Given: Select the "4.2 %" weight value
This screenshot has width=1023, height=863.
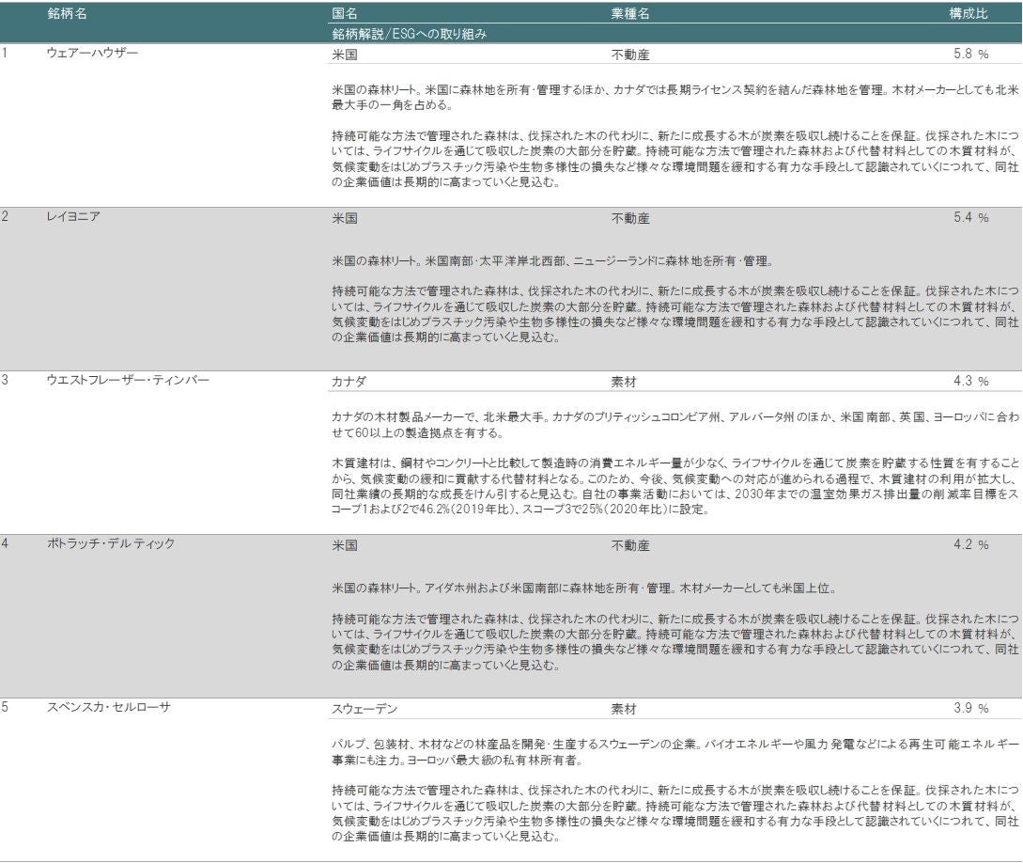Looking at the screenshot, I should (970, 544).
